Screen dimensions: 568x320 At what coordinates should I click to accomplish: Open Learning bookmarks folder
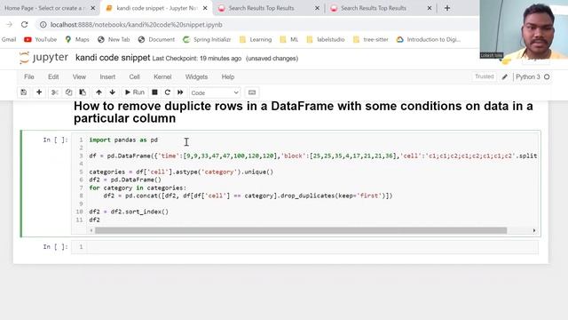(256, 39)
